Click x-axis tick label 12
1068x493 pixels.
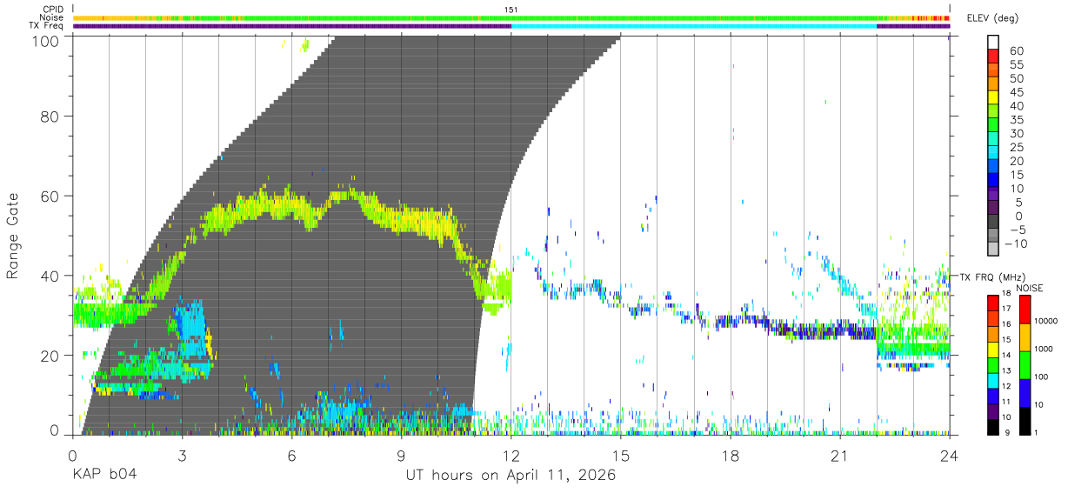point(511,456)
